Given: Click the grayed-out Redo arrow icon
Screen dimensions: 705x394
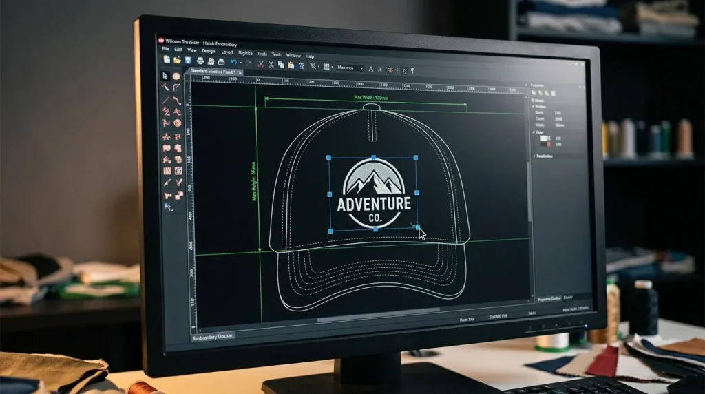Looking at the screenshot, I should [x=248, y=63].
